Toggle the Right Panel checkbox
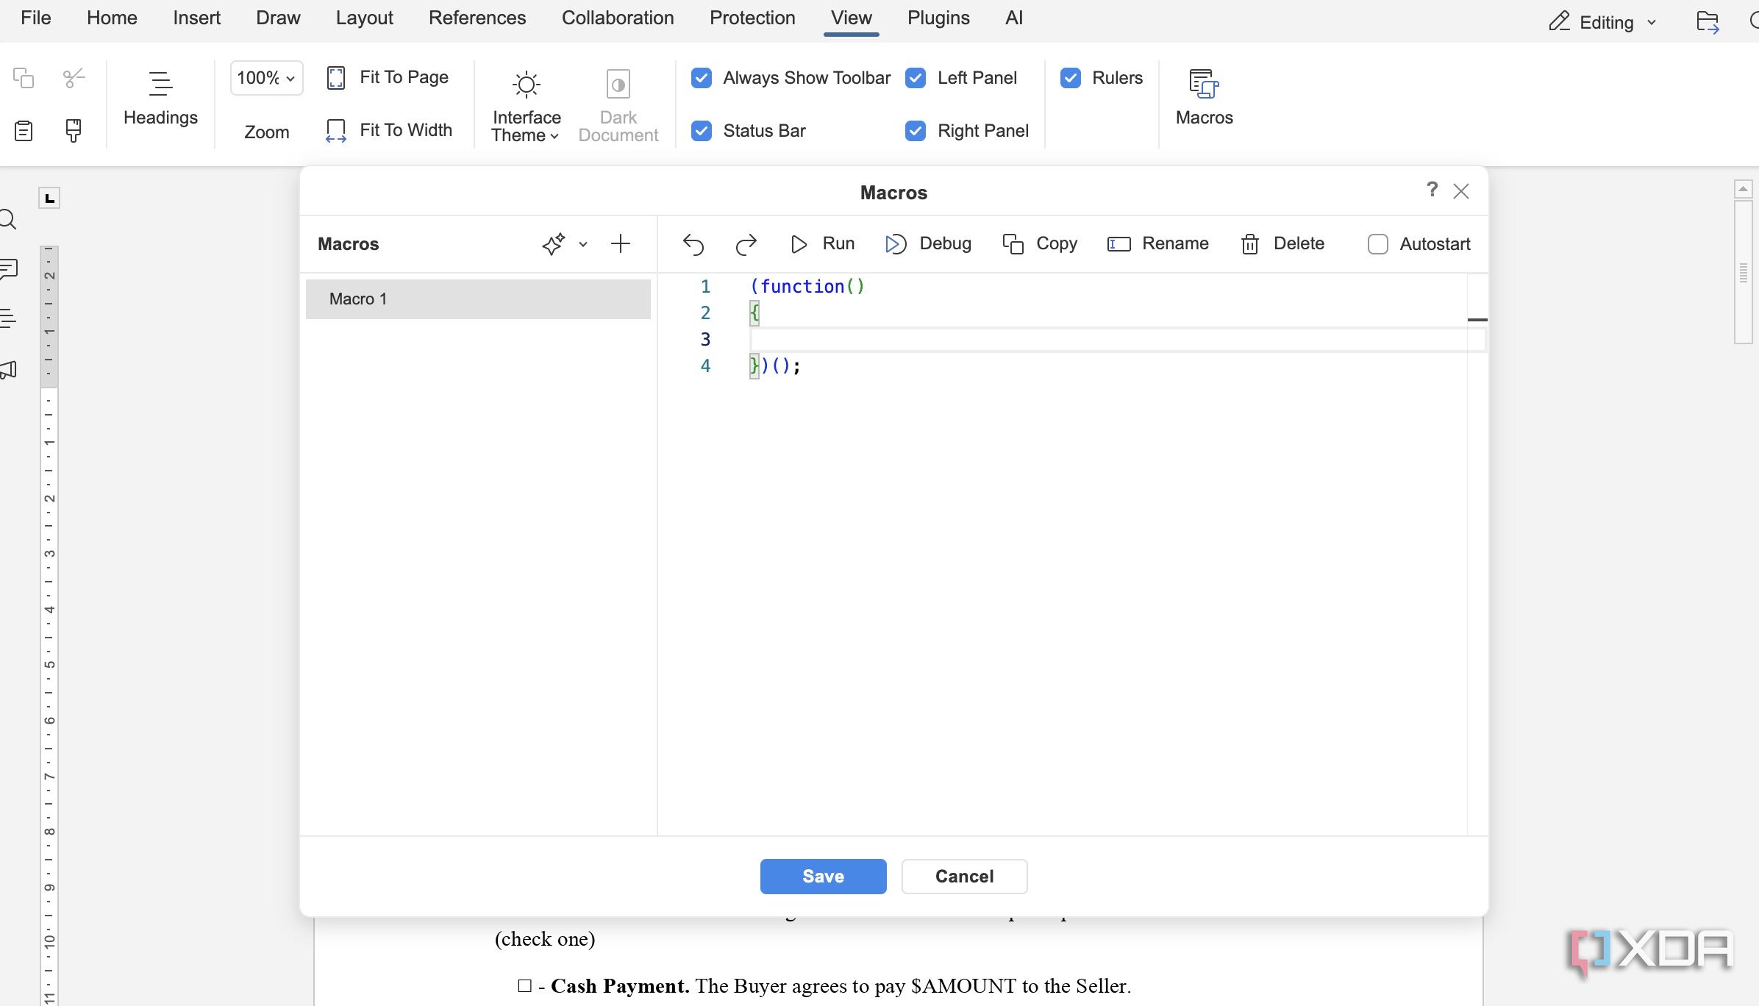This screenshot has width=1759, height=1006. point(916,131)
